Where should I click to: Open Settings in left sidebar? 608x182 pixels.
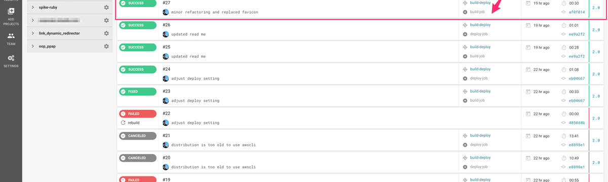11,61
